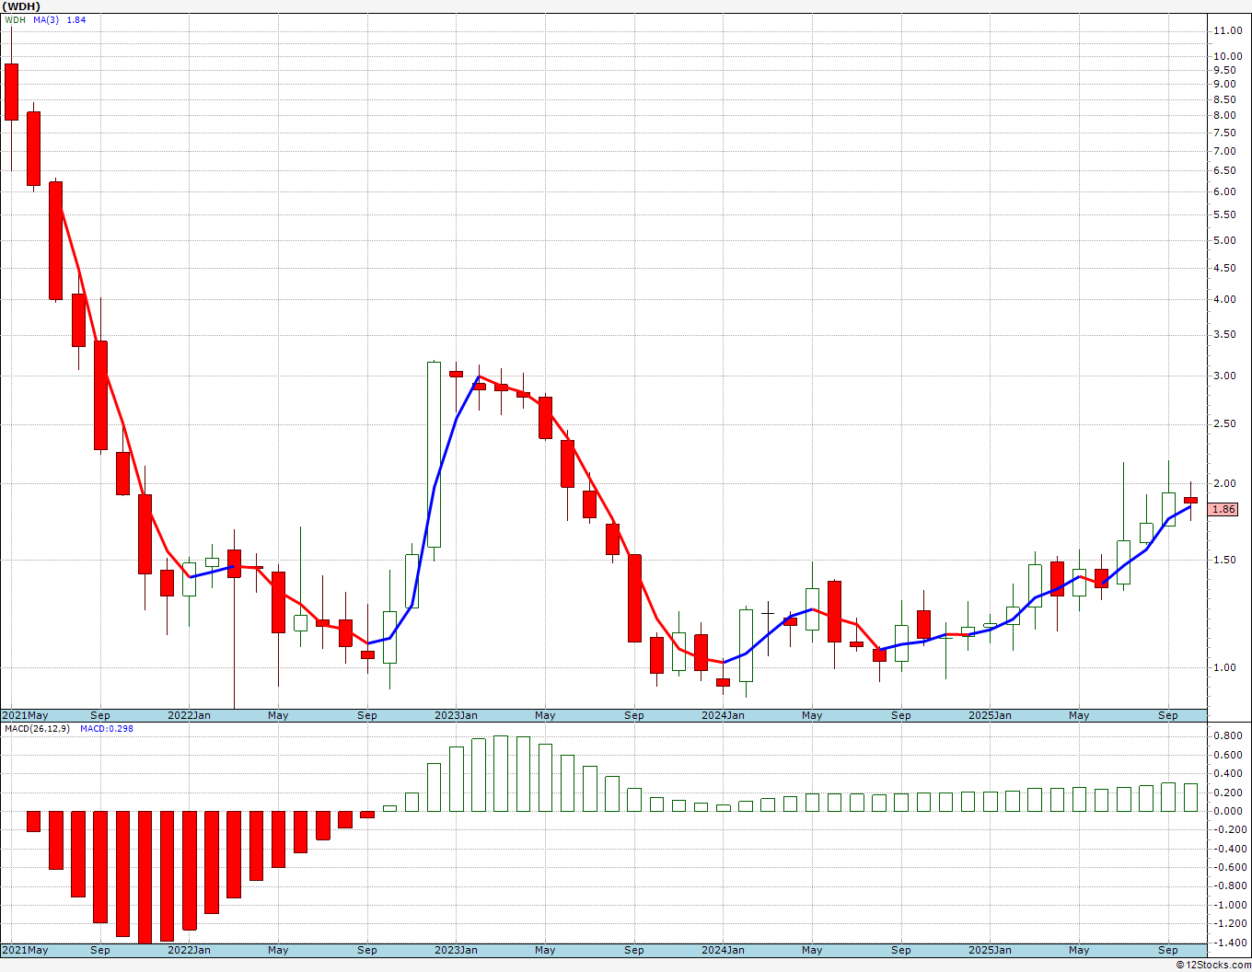Click the MA value 1.84
The width and height of the screenshot is (1252, 972).
point(76,19)
